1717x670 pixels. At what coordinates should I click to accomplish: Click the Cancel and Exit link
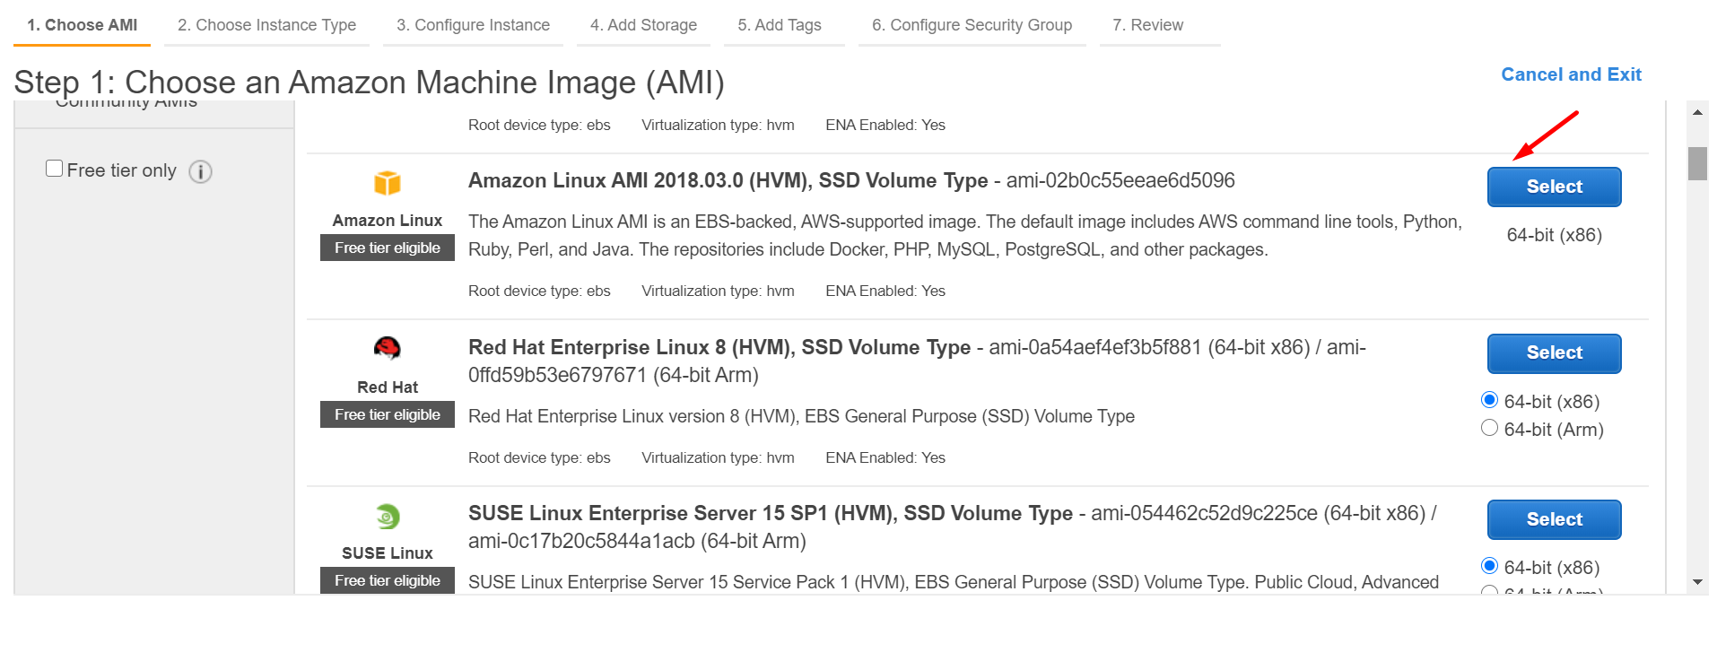[x=1571, y=74]
